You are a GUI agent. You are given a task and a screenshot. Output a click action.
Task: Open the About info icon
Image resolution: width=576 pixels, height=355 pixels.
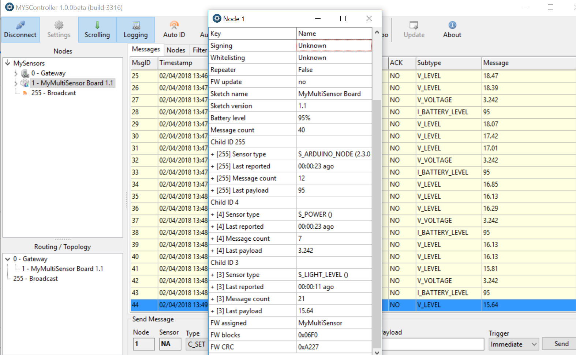pyautogui.click(x=452, y=25)
